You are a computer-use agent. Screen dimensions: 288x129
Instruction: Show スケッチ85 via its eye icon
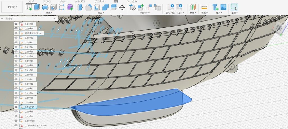pyautogui.click(x=16, y=52)
